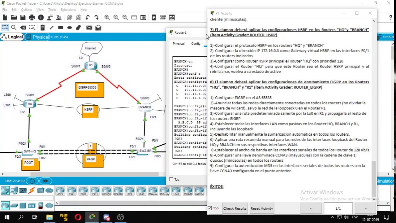Click the Add Simple PDU envelope icon
The width and height of the screenshot is (396, 223).
89,28
